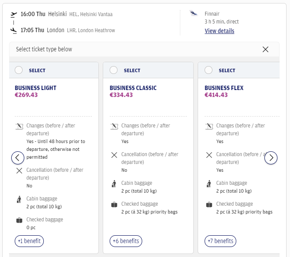Viewport: 290px width, 257px height.
Task: Select the Business Classic radio button
Action: [x=114, y=70]
